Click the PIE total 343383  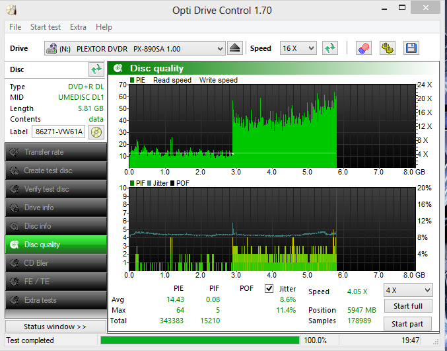(x=172, y=321)
